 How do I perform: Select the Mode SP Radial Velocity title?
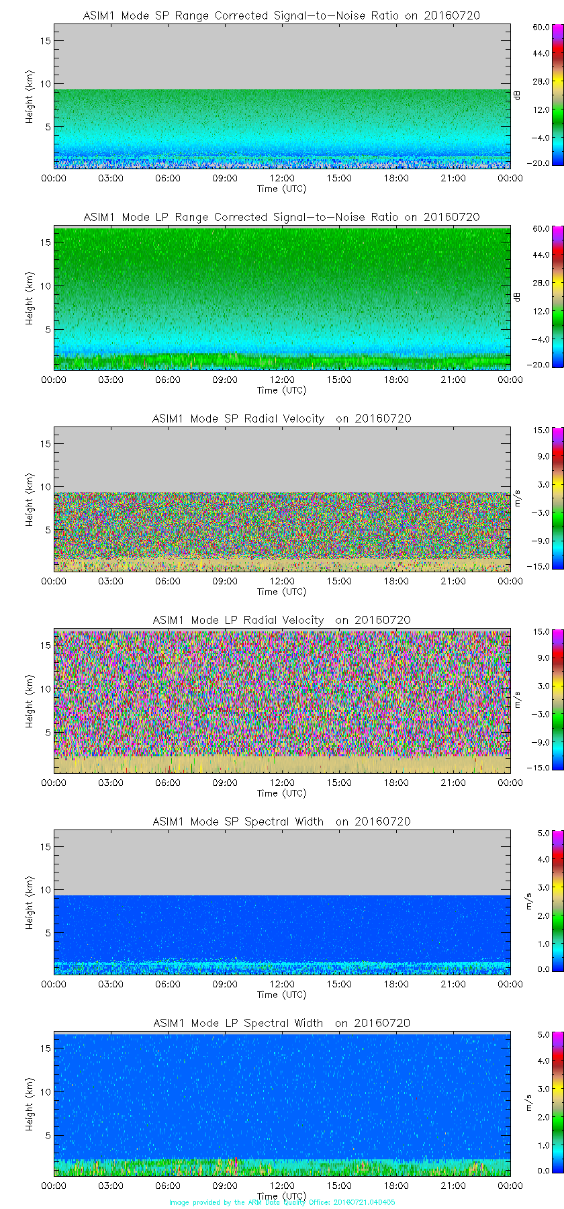point(281,418)
